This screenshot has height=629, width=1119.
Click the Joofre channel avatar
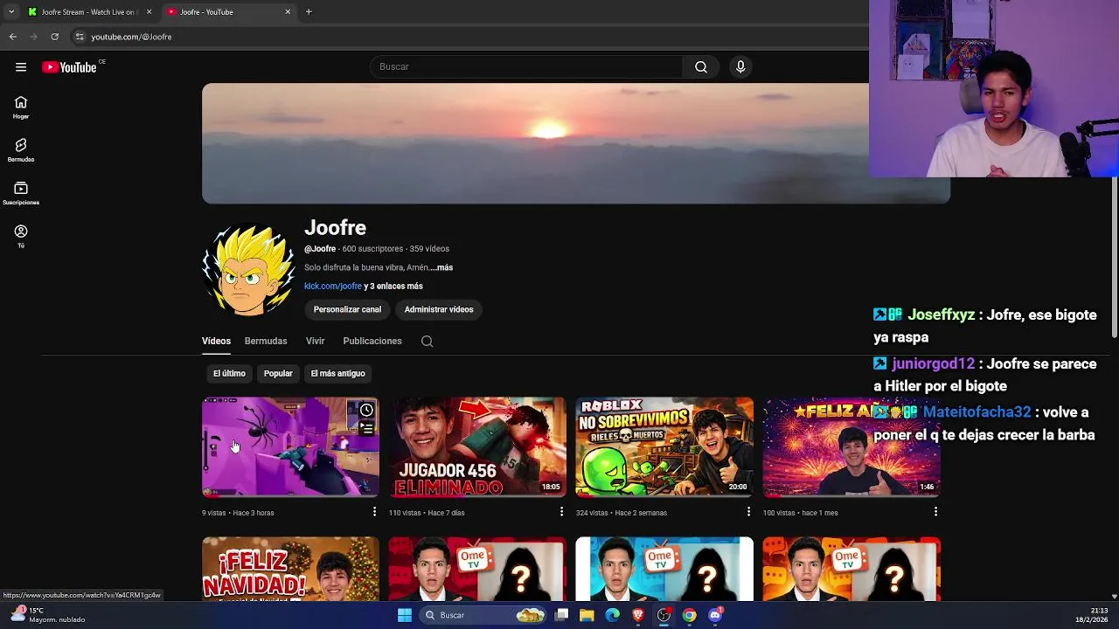click(x=249, y=270)
